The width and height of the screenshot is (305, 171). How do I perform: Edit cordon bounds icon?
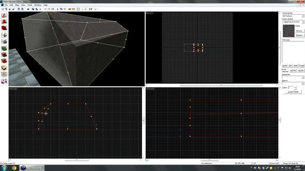pyautogui.click(x=73, y=9)
